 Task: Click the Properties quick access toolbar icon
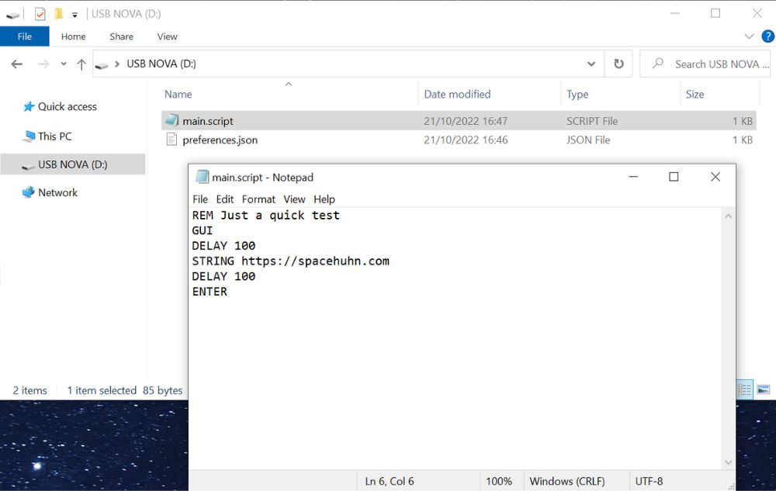(40, 14)
